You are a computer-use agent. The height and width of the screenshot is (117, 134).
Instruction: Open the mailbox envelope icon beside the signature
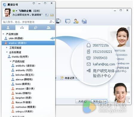click(x=52, y=15)
